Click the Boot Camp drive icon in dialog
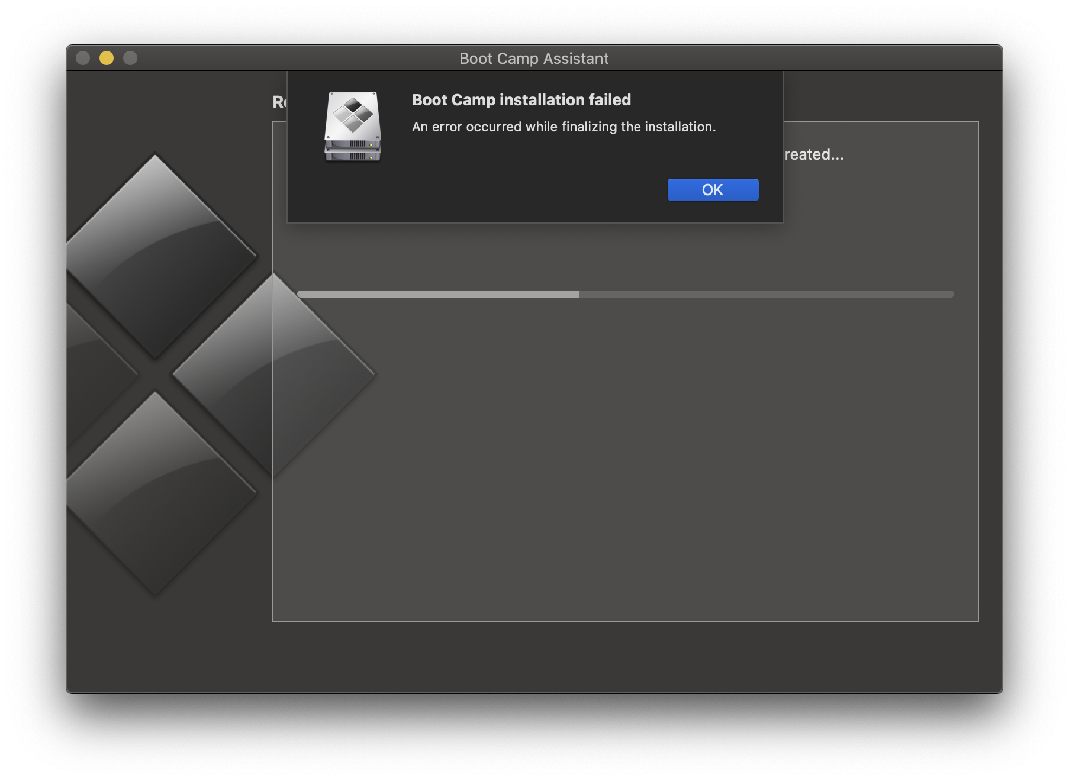 (x=353, y=127)
